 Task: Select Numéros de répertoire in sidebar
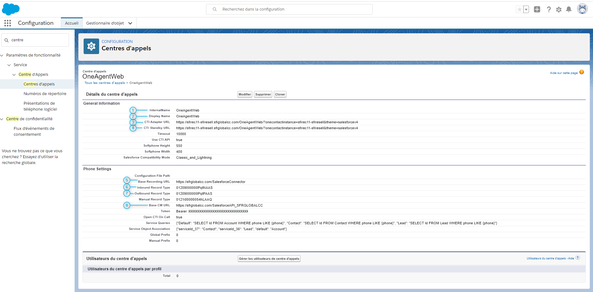(x=45, y=94)
